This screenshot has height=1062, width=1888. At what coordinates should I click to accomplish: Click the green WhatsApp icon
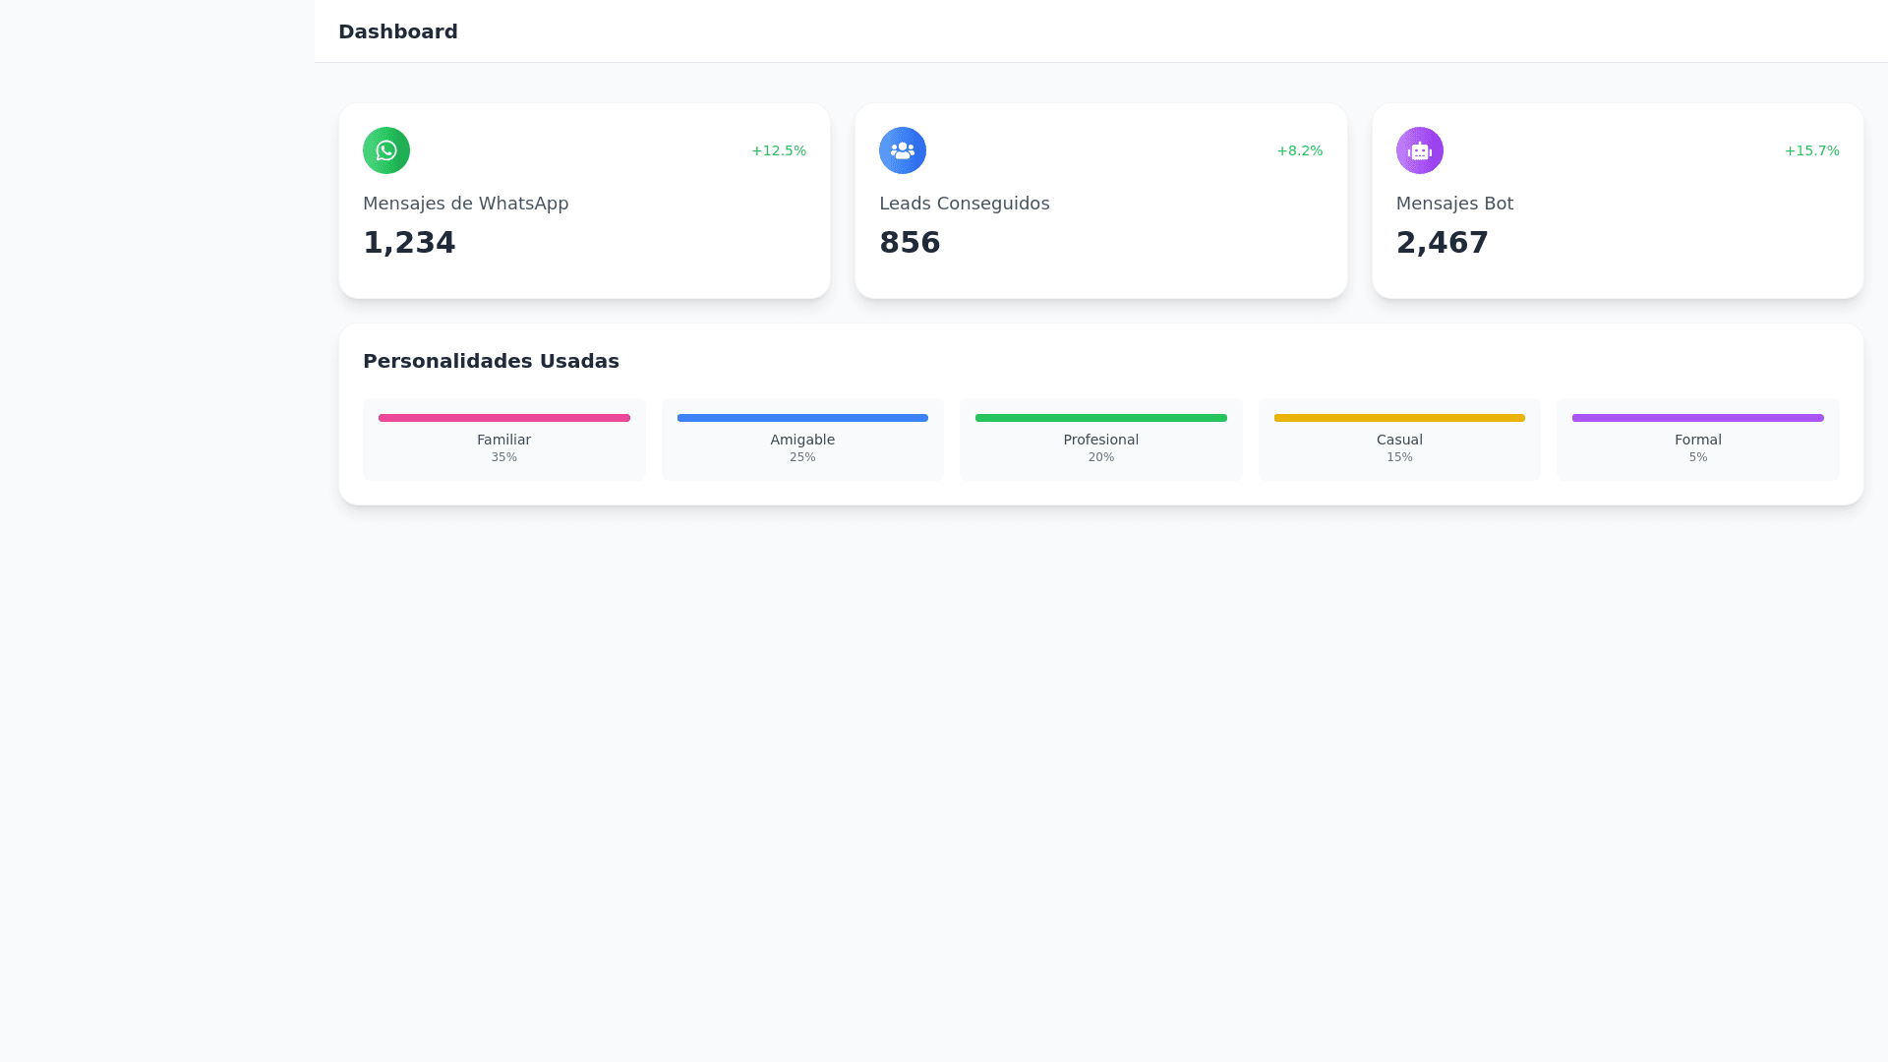tap(385, 150)
